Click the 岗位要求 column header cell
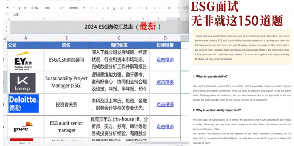 tap(119, 45)
